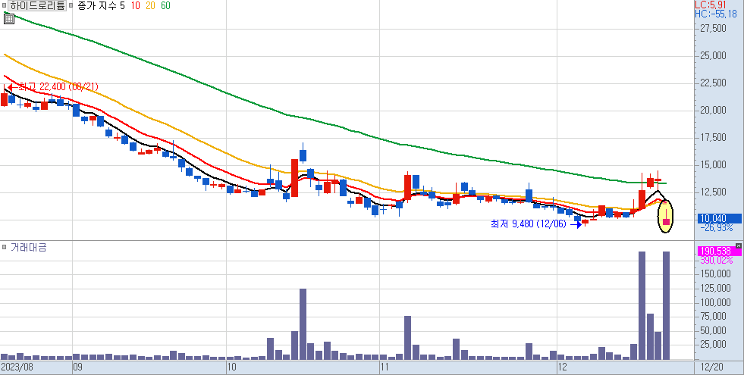Click the blue 10,040 current price tag
The image size is (744, 375).
(719, 218)
